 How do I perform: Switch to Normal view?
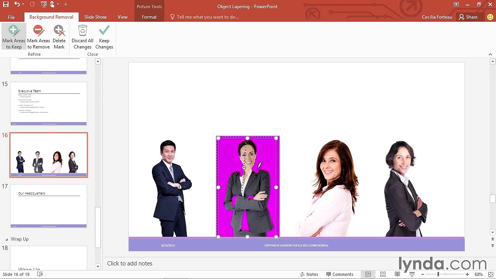point(368,274)
